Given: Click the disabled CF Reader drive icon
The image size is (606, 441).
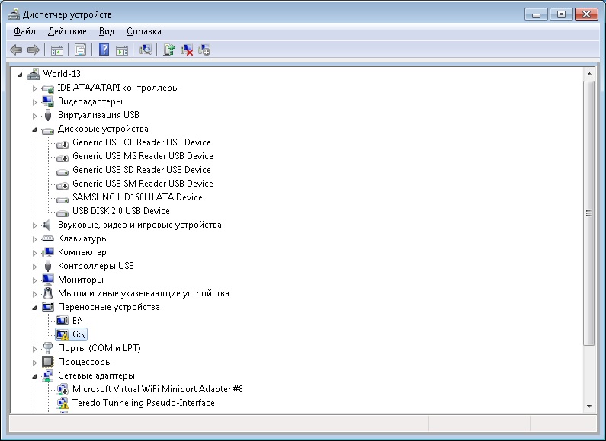Looking at the screenshot, I should (x=63, y=144).
